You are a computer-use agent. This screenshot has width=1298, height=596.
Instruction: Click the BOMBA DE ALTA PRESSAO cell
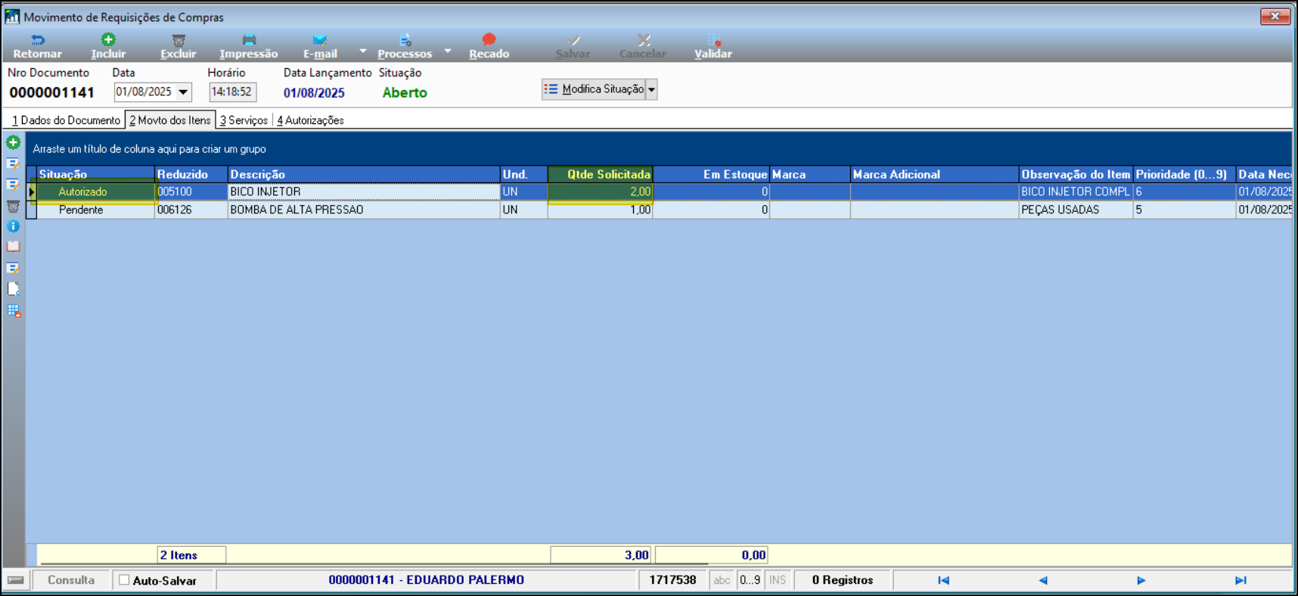[364, 210]
